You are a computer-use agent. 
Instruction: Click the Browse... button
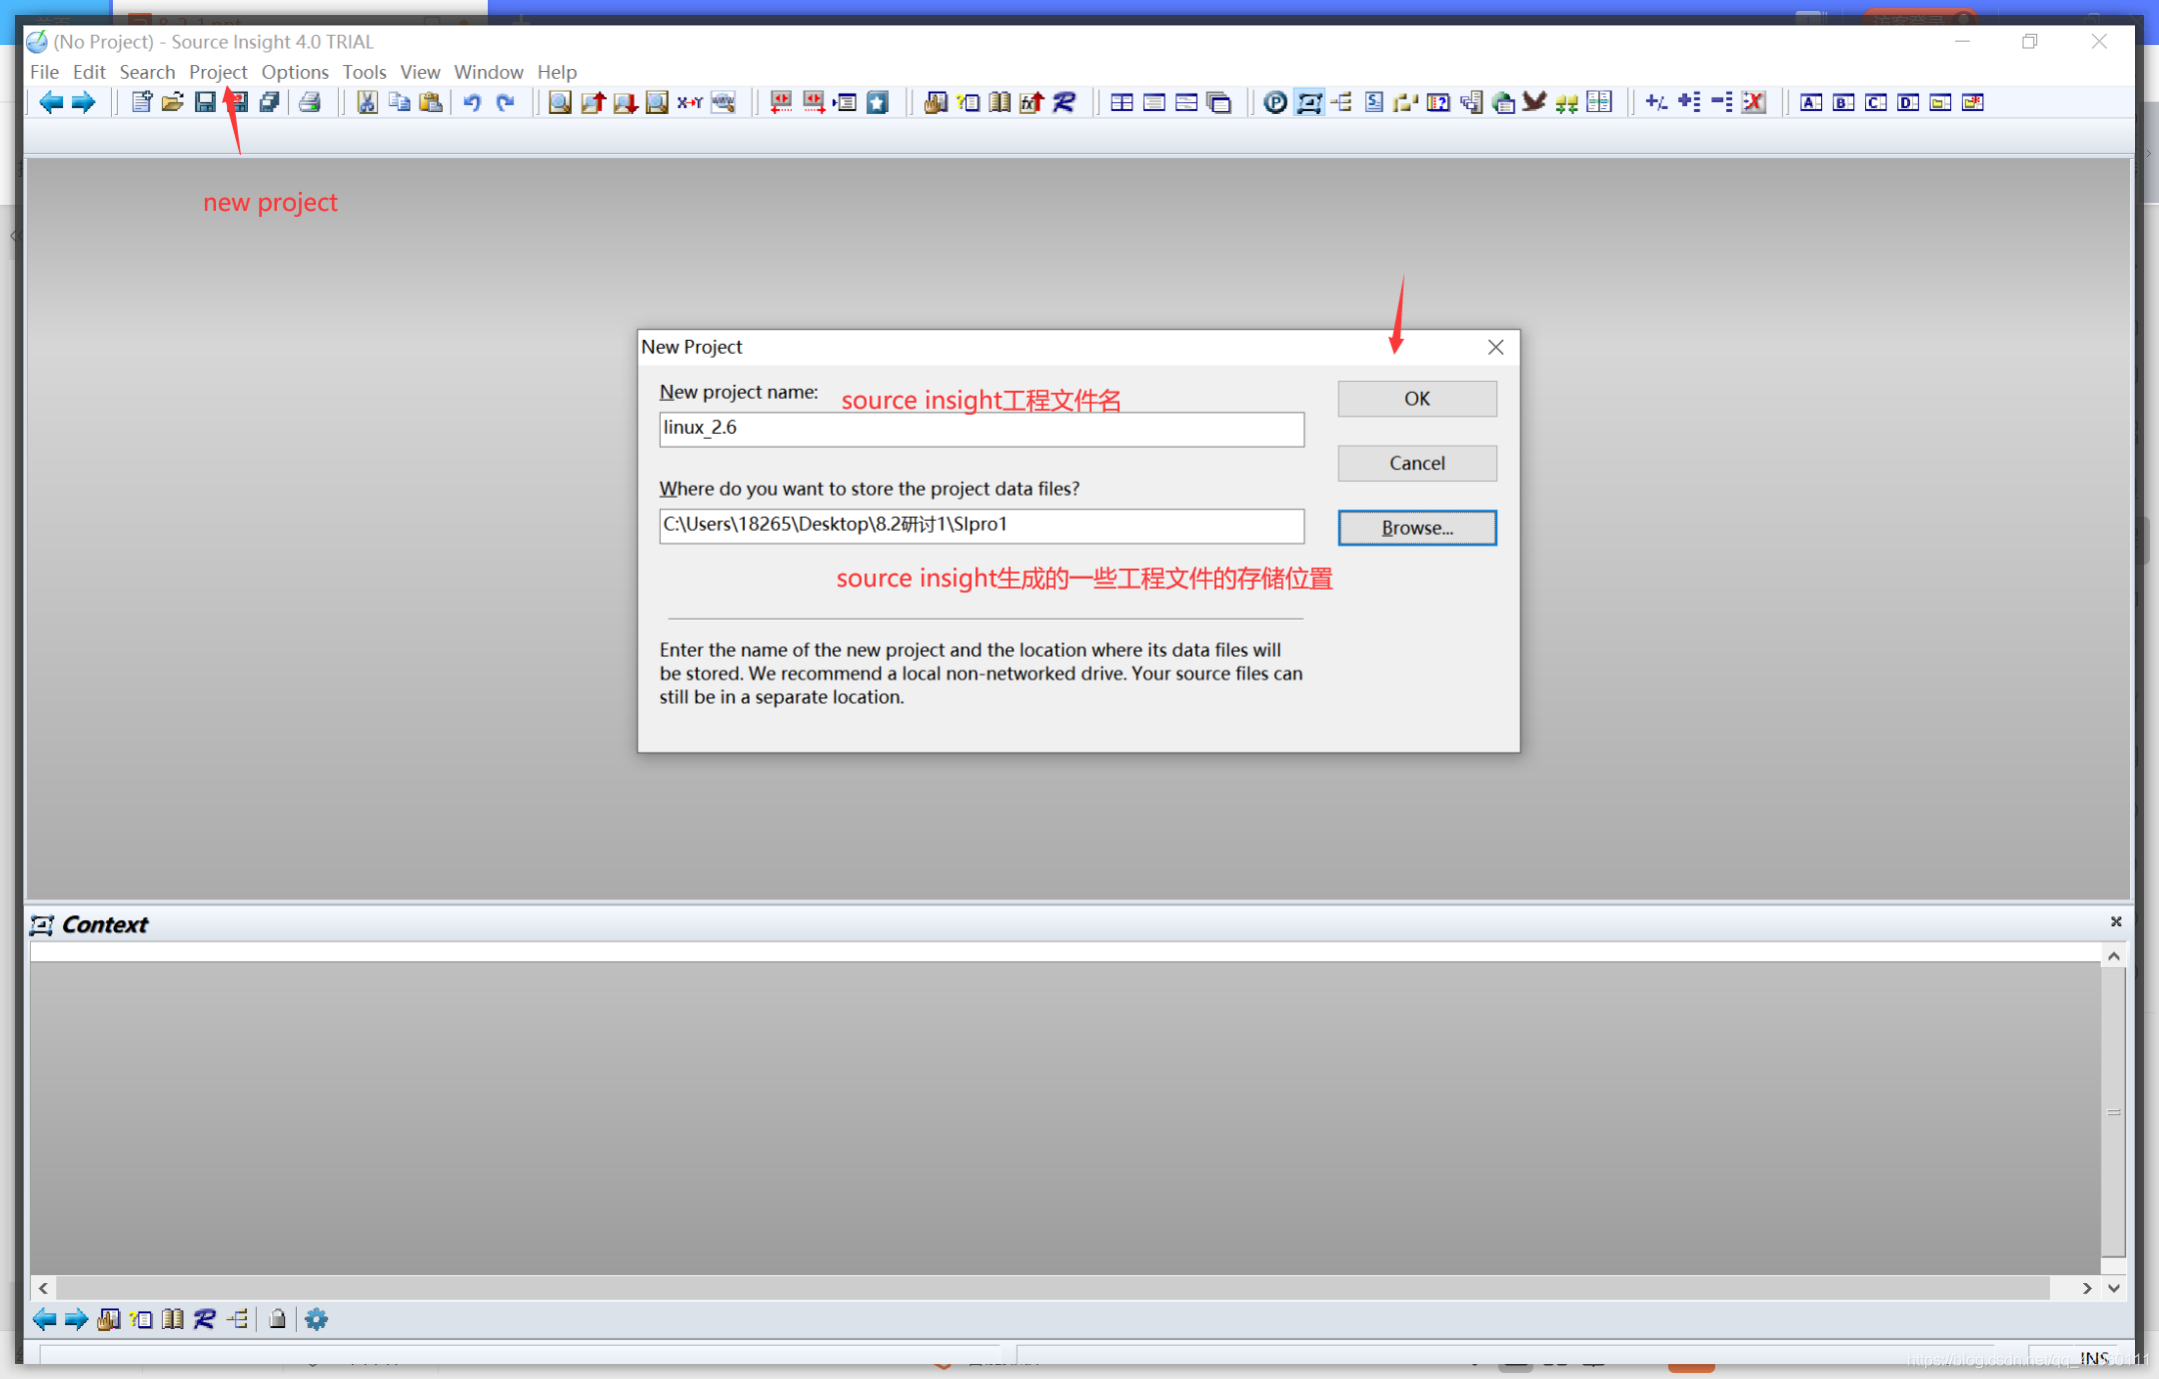[1416, 528]
